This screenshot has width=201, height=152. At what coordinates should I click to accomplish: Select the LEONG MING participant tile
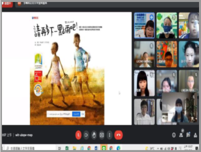[x=144, y=54]
